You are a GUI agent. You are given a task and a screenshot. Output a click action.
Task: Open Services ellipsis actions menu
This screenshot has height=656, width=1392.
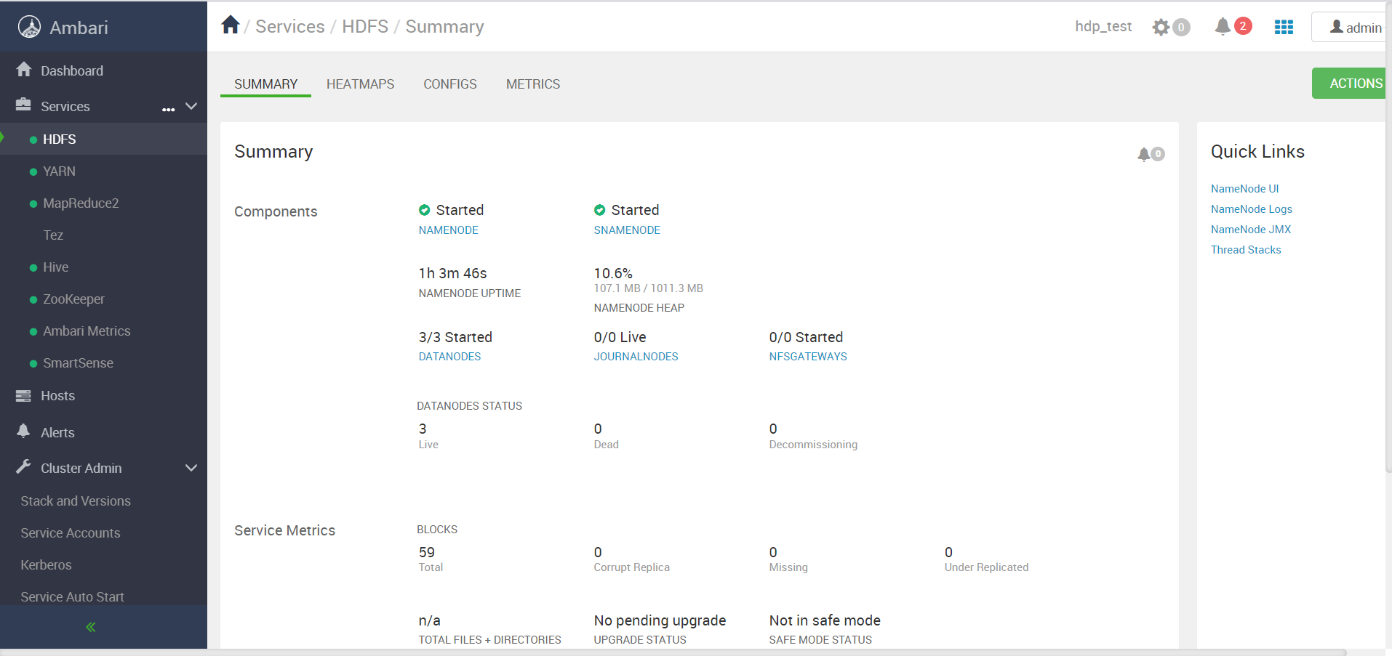click(169, 109)
